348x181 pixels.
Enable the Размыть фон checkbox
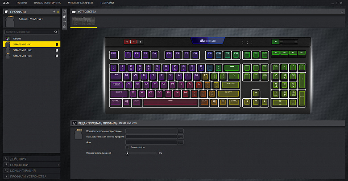127,147
